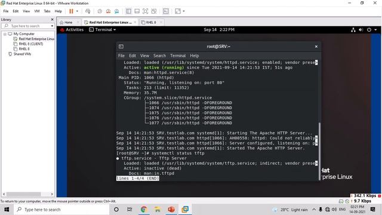Screen dimensions: 382x215
Task: Pause the virtual machine
Action: coord(71,11)
